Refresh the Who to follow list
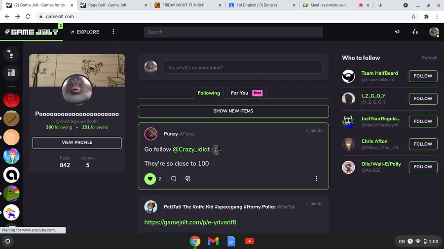The width and height of the screenshot is (444, 249). [x=429, y=58]
